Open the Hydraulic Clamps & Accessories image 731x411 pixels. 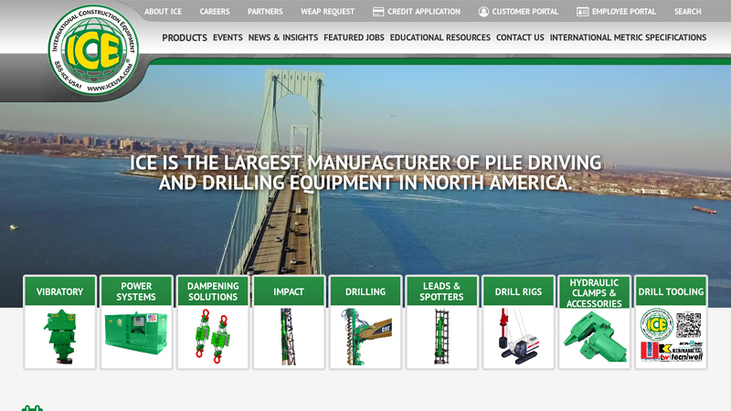coord(594,337)
